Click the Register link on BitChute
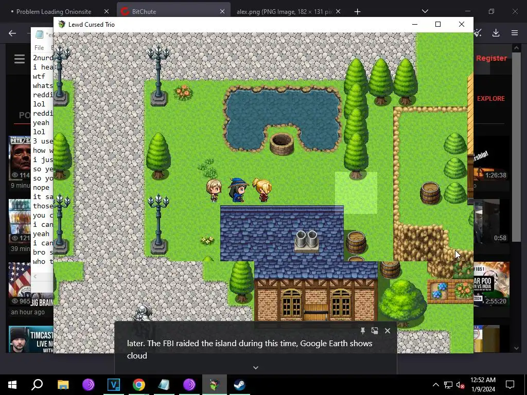 (x=491, y=58)
